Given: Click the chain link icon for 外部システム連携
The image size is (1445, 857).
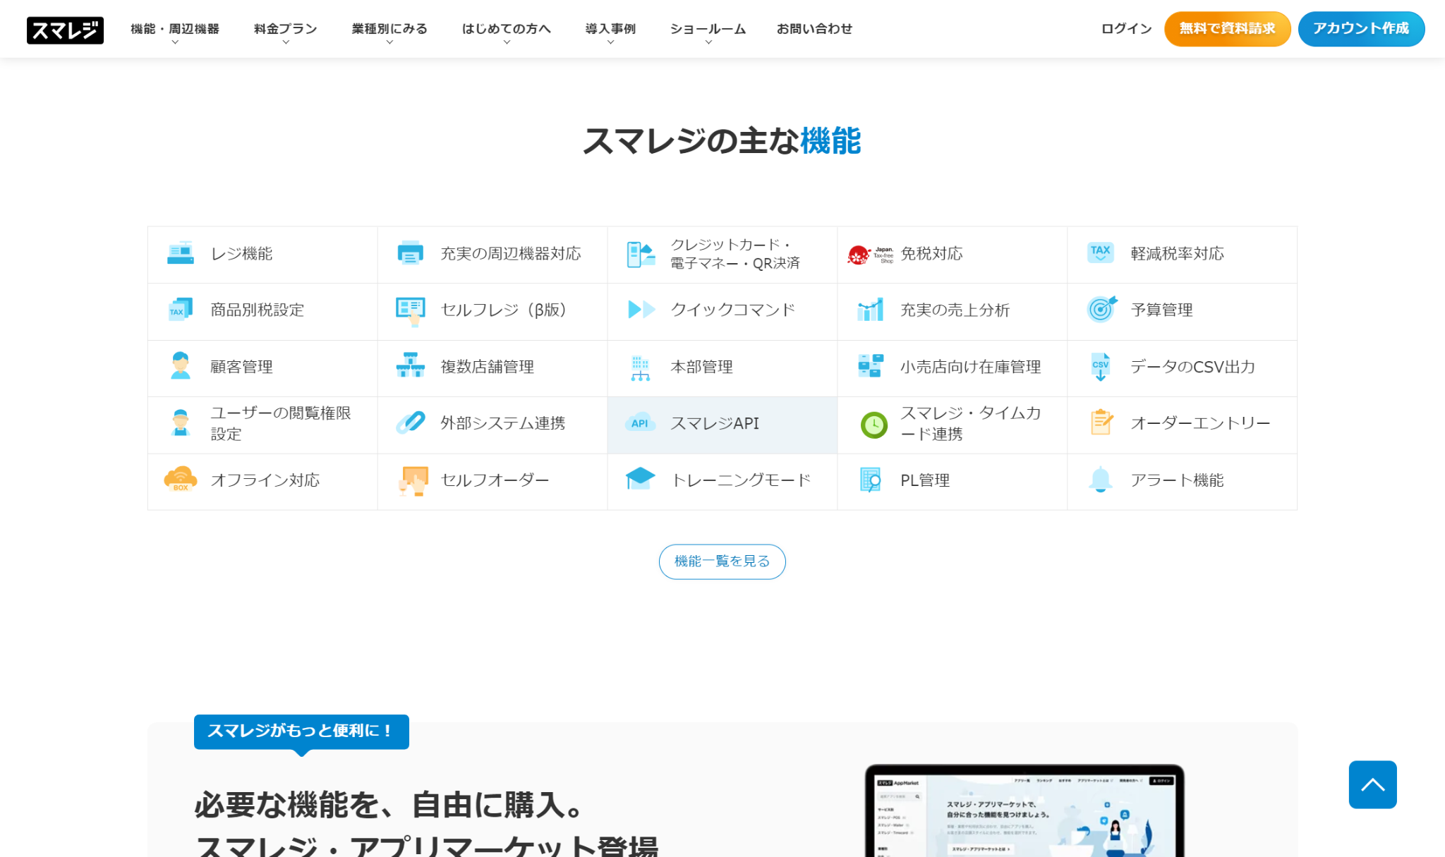Looking at the screenshot, I should click(x=411, y=423).
